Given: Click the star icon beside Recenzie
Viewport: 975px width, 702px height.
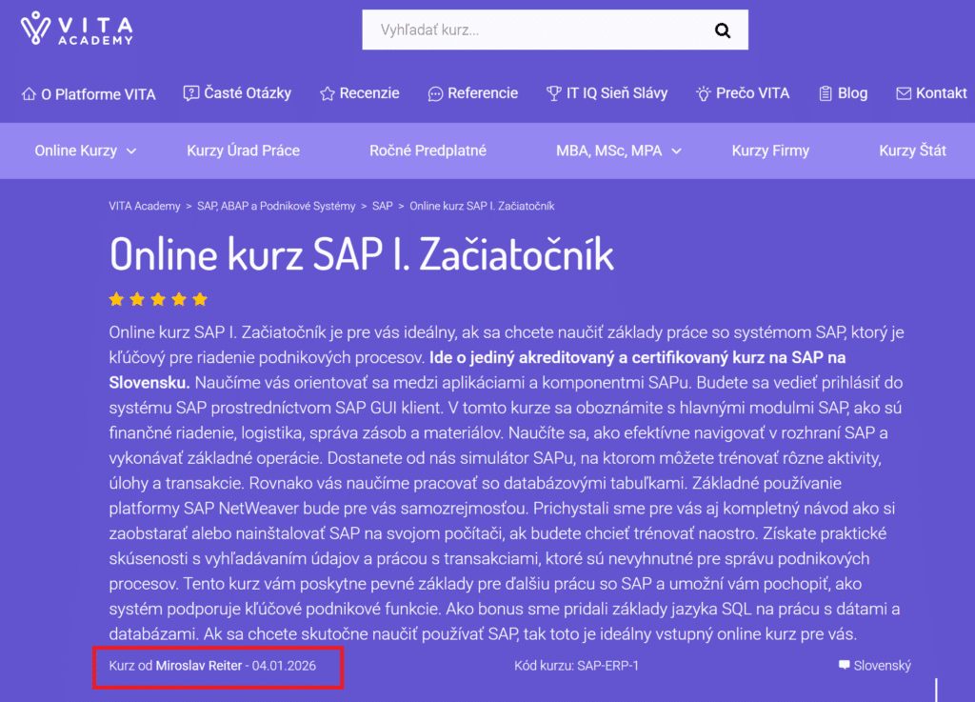Looking at the screenshot, I should 328,94.
